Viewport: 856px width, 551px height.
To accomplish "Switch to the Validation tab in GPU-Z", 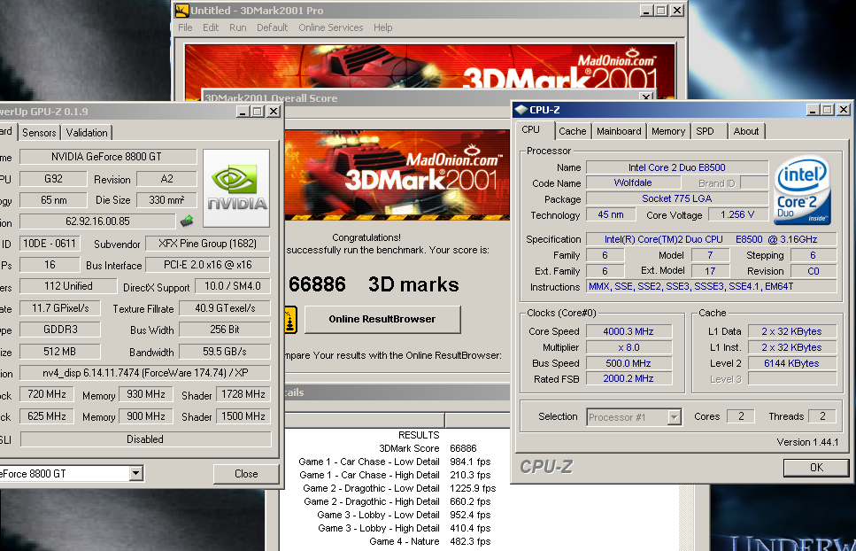I will click(x=87, y=133).
